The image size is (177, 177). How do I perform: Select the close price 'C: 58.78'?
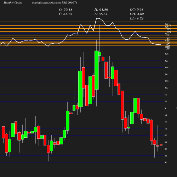click(65, 14)
